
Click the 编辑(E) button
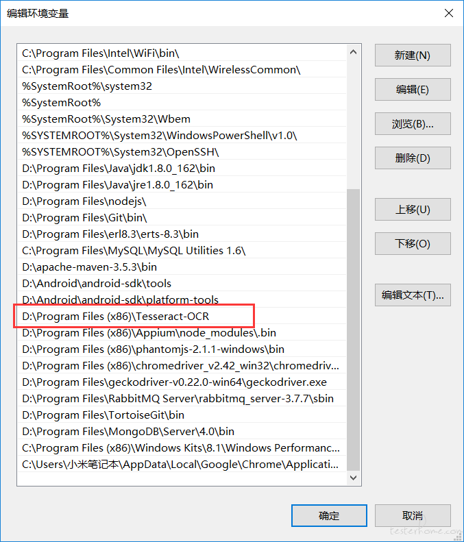[413, 89]
